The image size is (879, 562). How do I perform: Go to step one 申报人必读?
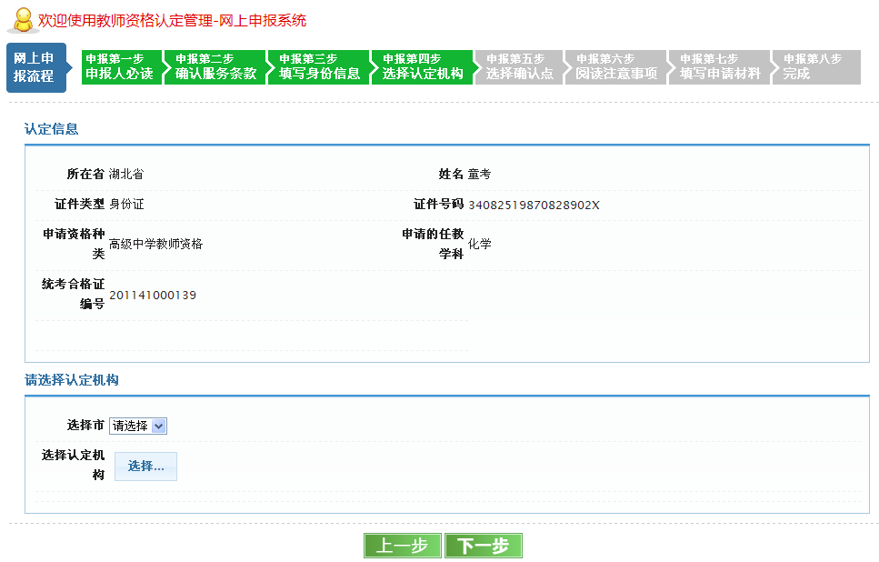120,67
